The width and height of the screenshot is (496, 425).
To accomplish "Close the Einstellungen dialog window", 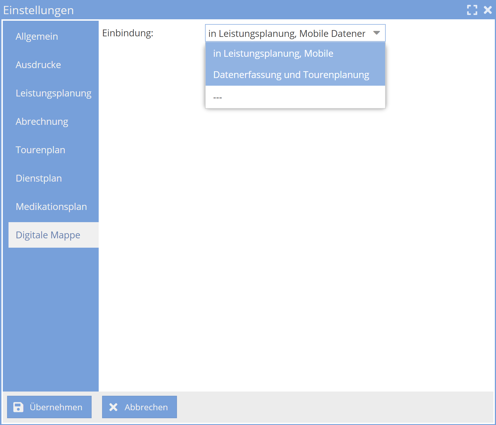I will [x=488, y=10].
